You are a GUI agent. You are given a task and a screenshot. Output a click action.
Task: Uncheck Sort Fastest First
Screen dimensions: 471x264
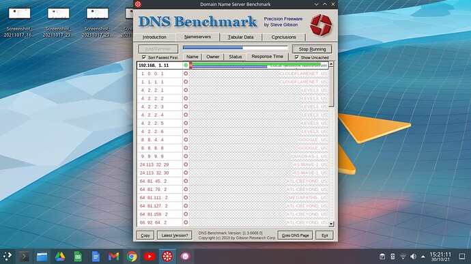tap(144, 57)
